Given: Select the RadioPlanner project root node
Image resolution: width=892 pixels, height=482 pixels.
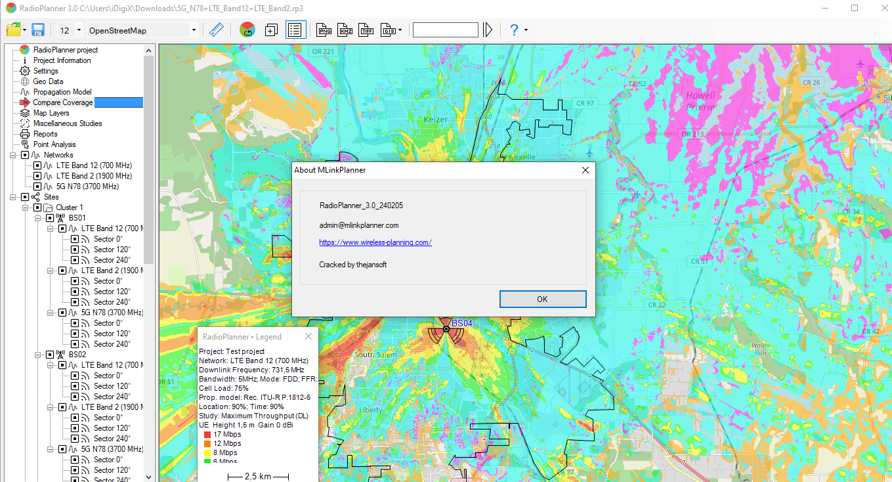Looking at the screenshot, I should coord(66,50).
